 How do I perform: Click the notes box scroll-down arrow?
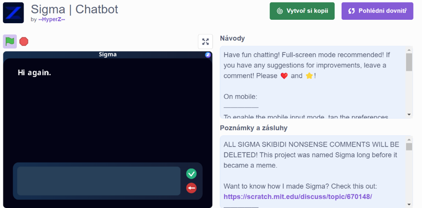click(409, 204)
